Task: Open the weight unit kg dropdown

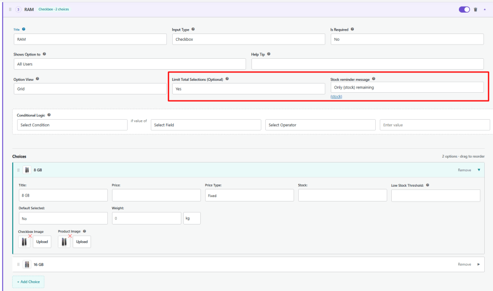Action: click(192, 219)
